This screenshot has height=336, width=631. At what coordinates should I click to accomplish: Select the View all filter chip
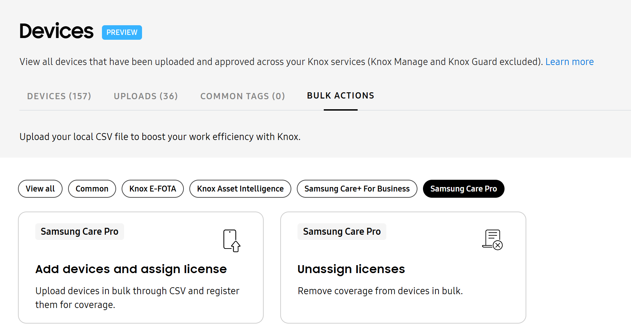tap(40, 189)
